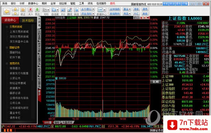211x133 pixels.
Task: Open the 工具 menu
Action: [x=81, y=4]
